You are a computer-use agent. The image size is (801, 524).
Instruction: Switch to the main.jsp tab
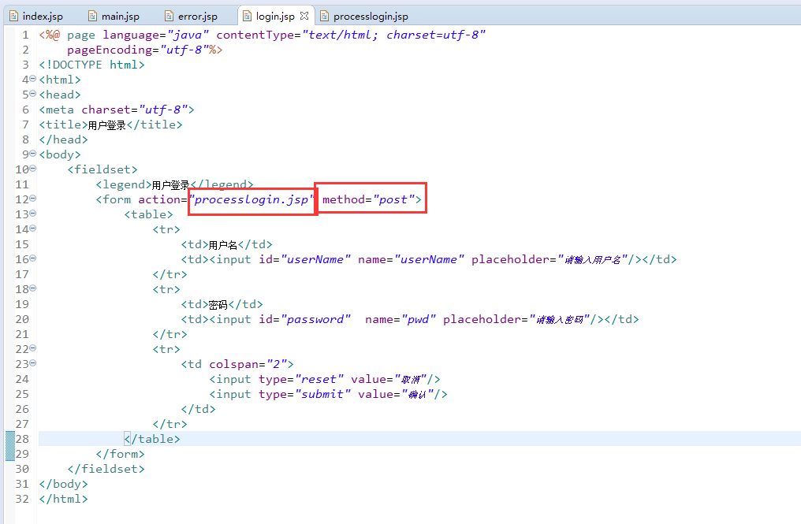click(114, 17)
